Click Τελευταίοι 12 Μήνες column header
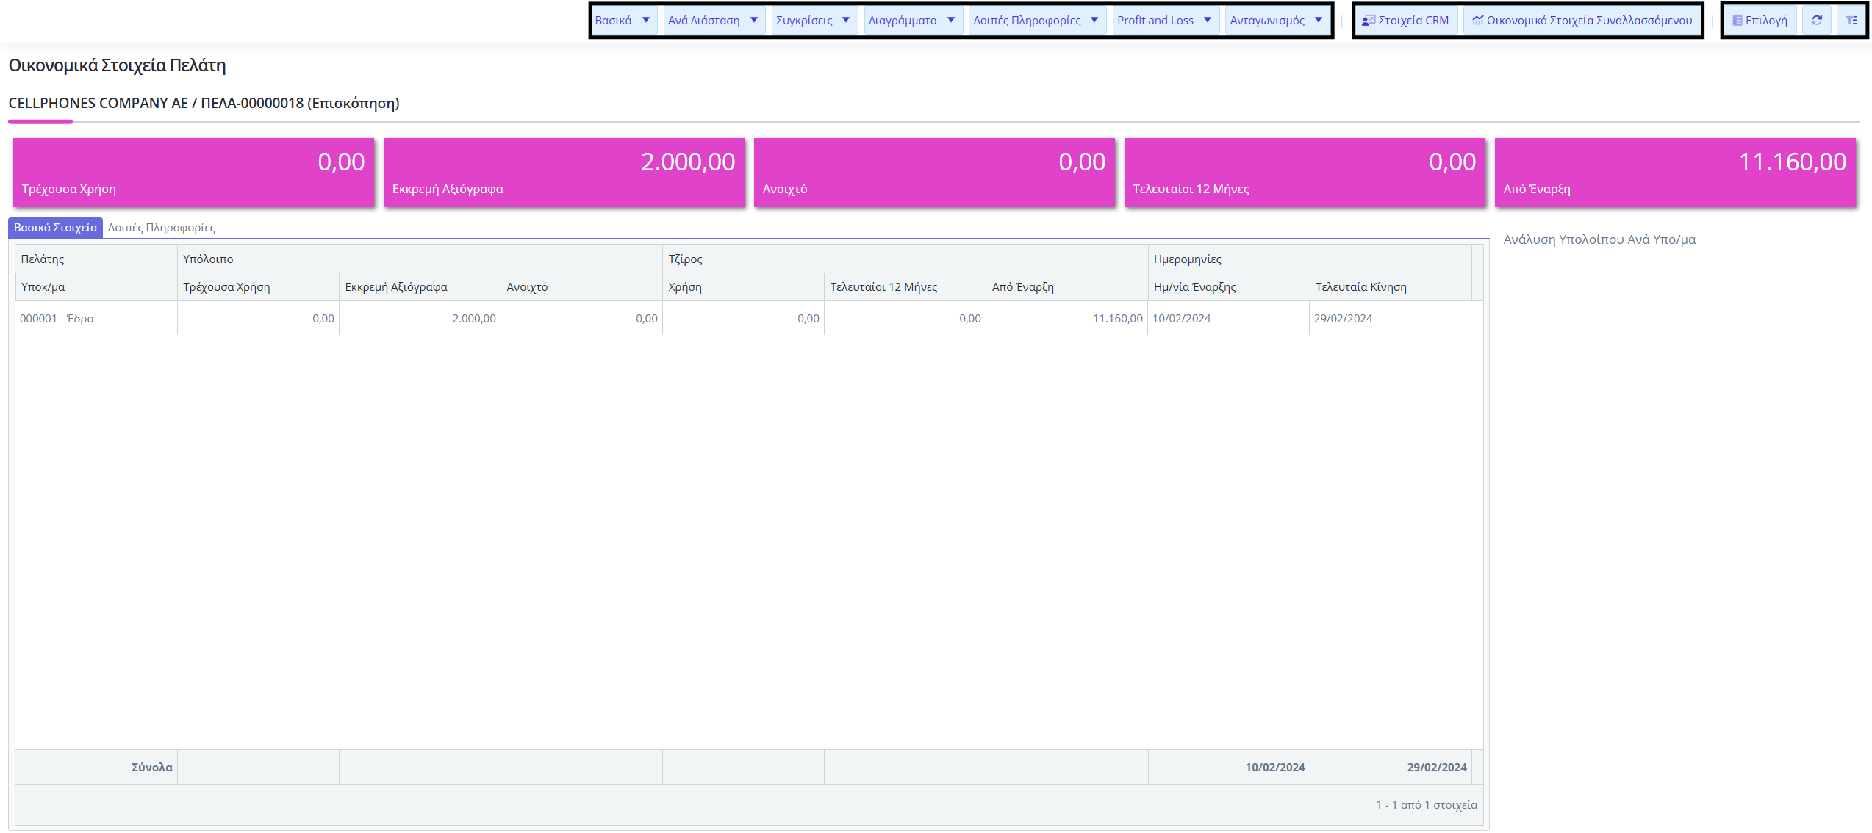The image size is (1872, 833). tap(905, 287)
